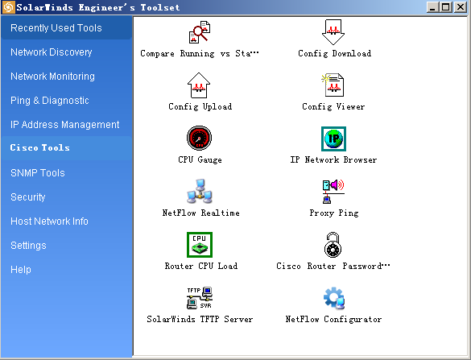Launch the NetFlow Configurator gear icon
The width and height of the screenshot is (471, 360).
click(333, 298)
